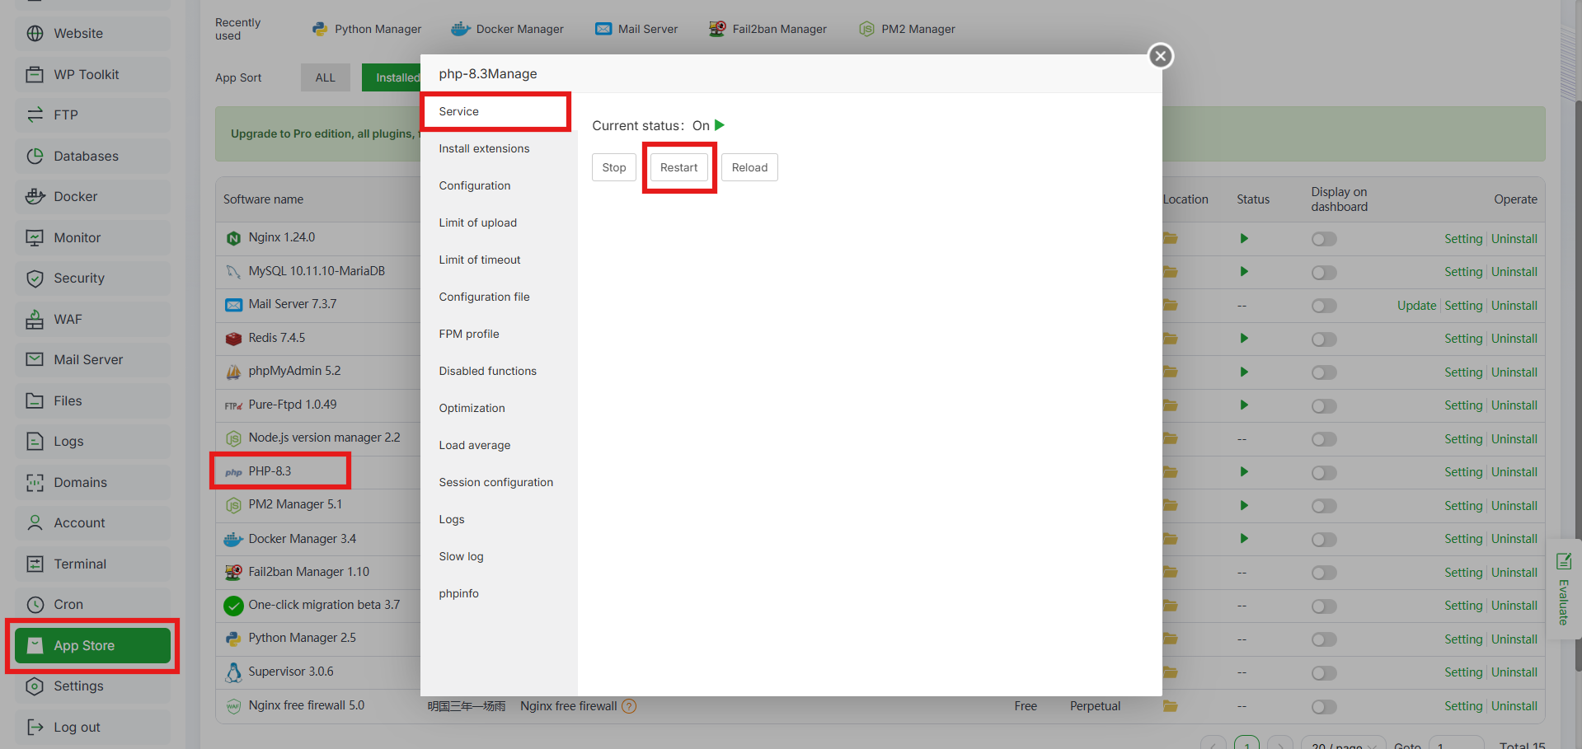Click the Account person icon
The height and width of the screenshot is (749, 1582).
35,523
